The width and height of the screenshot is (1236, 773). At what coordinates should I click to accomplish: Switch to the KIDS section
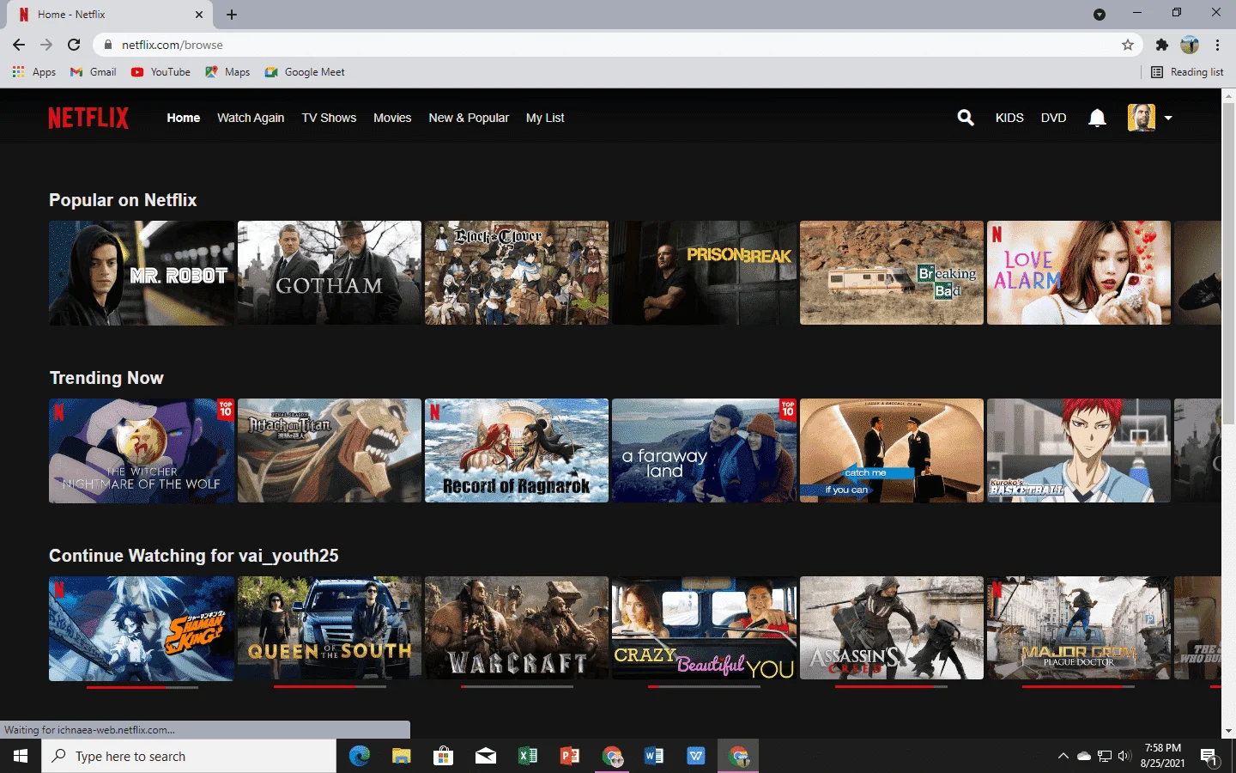[x=1009, y=118]
